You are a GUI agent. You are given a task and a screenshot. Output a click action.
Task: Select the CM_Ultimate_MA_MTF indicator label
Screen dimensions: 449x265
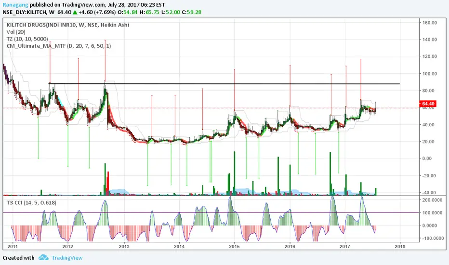click(x=59, y=46)
